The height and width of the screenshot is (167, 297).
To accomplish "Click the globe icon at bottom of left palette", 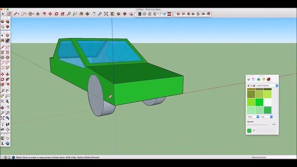I will (7, 144).
